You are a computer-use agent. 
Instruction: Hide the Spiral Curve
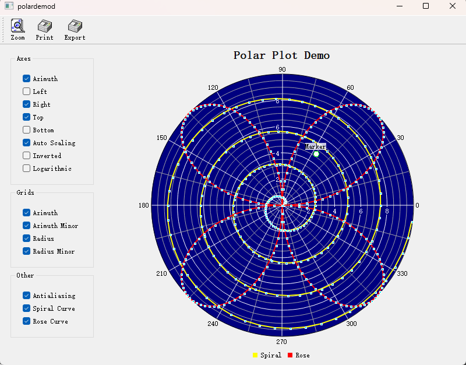tap(26, 308)
